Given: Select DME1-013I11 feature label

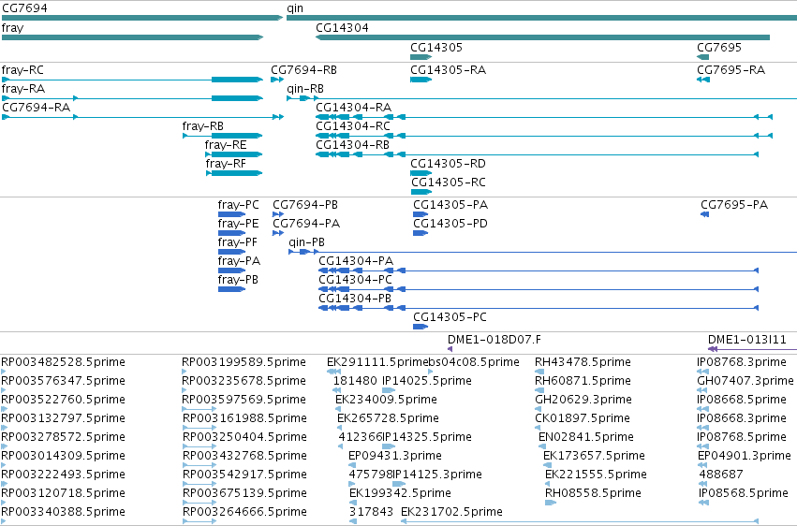Looking at the screenshot, I should click(746, 340).
